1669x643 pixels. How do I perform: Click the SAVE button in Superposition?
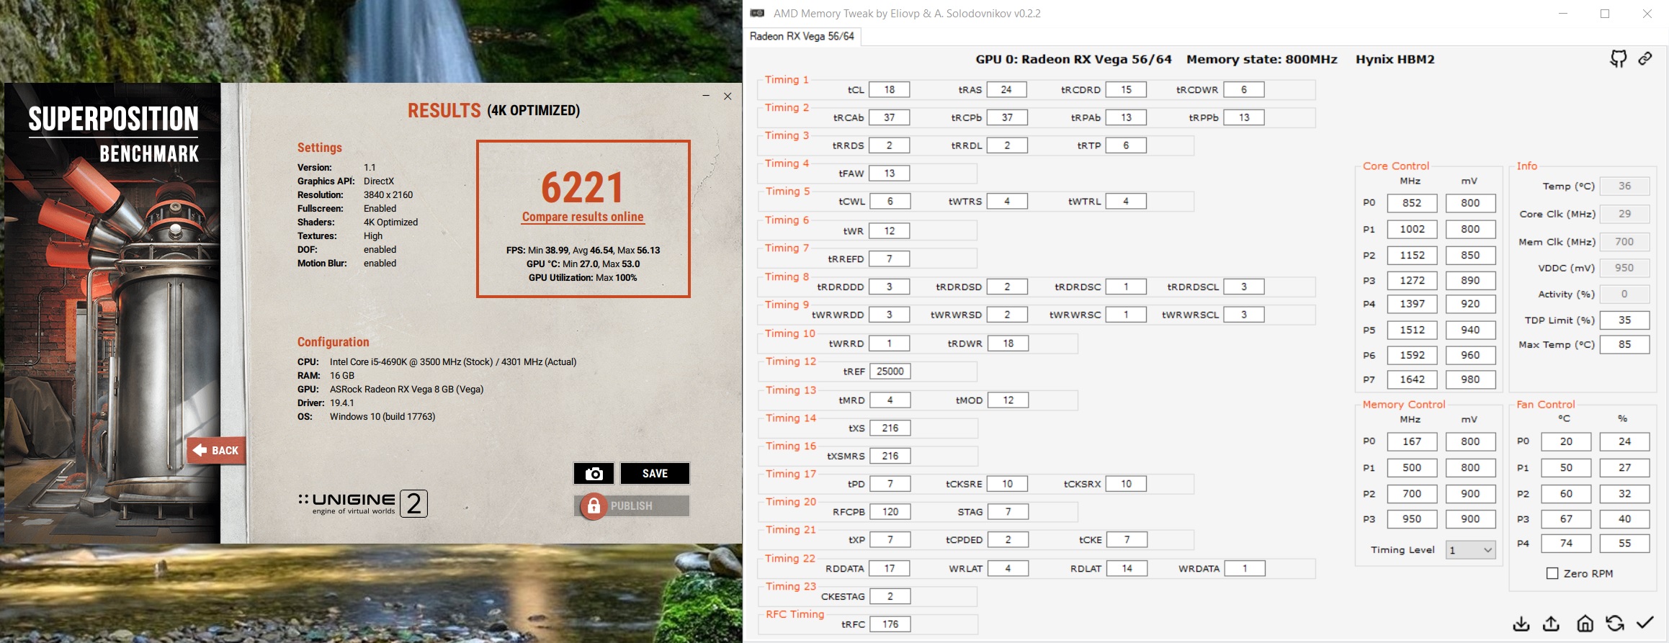coord(655,473)
